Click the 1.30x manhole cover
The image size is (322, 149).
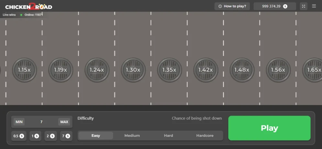133,70
